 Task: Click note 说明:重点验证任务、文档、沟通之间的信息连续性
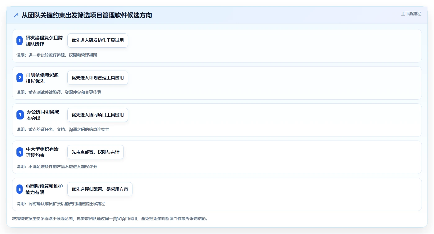(x=63, y=129)
